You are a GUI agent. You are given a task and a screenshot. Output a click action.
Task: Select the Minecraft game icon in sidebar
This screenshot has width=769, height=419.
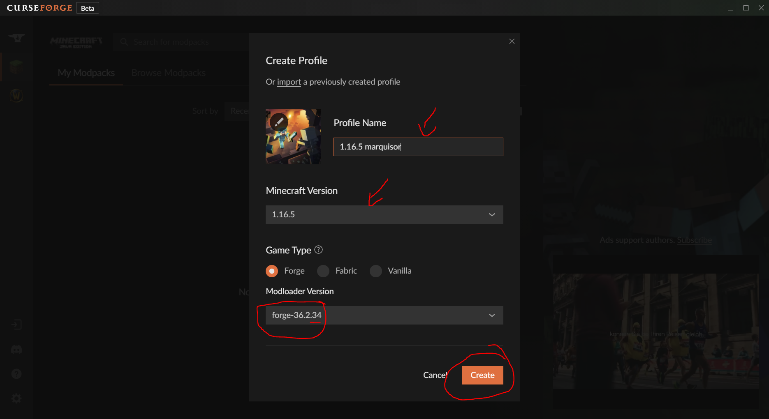pyautogui.click(x=16, y=66)
